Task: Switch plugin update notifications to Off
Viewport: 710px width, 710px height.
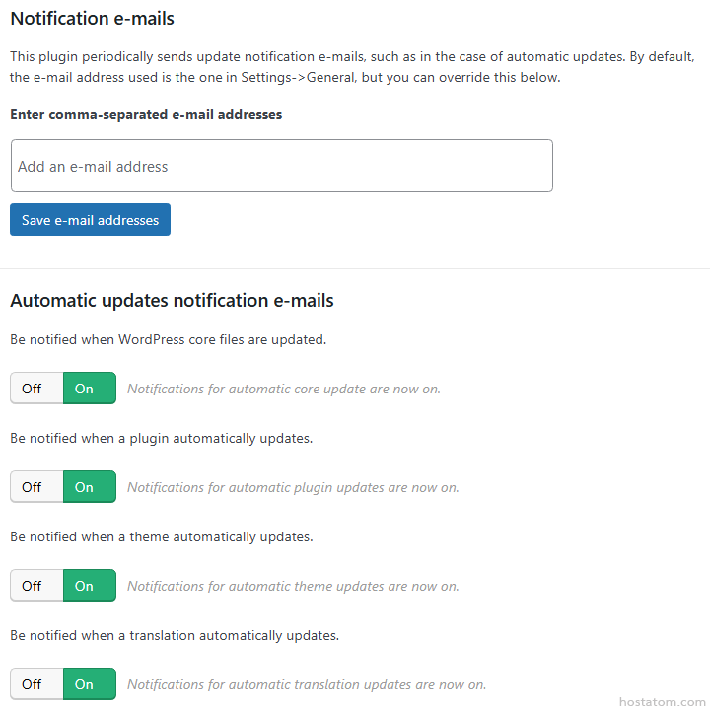Action: 36,487
